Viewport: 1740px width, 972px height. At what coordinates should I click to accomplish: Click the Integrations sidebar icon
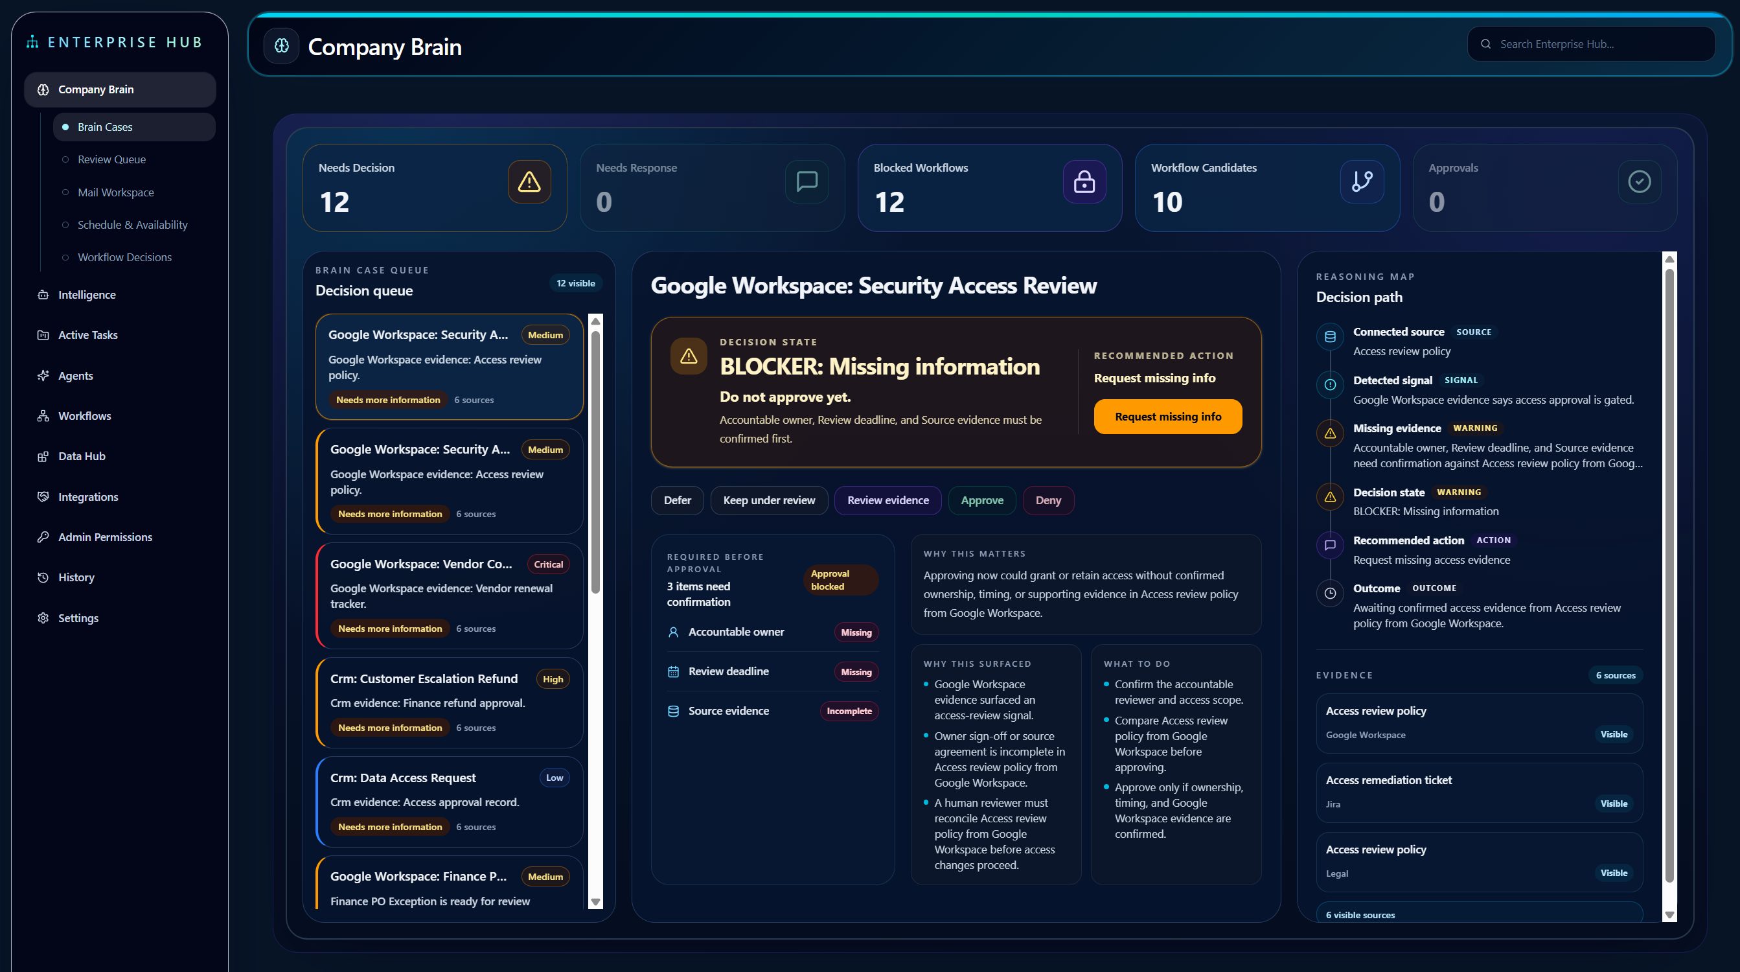43,496
